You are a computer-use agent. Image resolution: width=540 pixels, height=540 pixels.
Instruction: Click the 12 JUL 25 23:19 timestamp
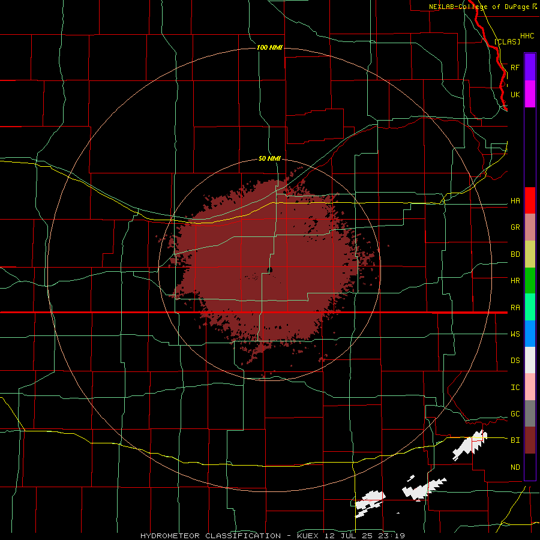pyautogui.click(x=364, y=536)
